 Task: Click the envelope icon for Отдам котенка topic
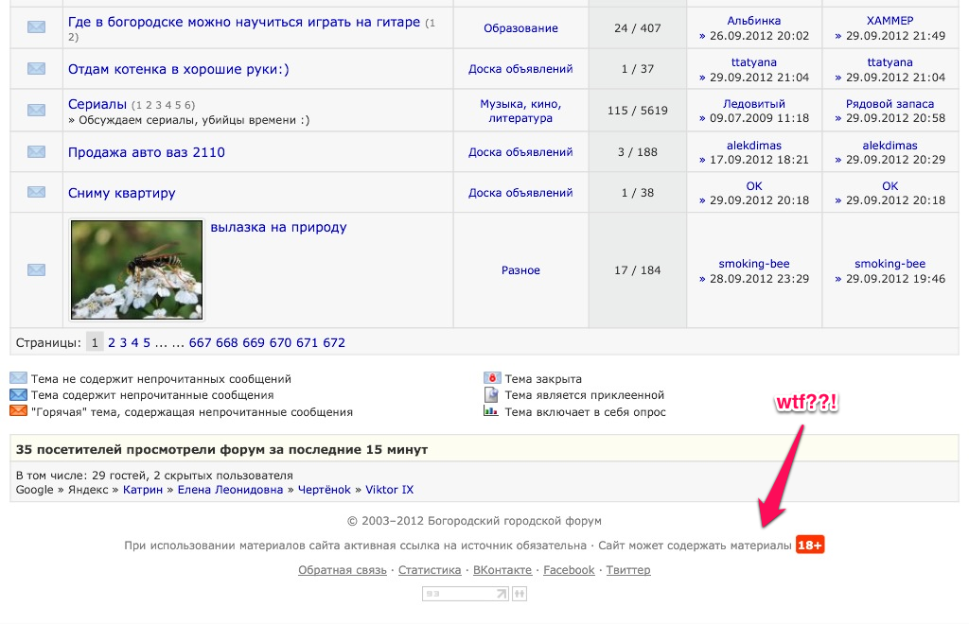[36, 68]
